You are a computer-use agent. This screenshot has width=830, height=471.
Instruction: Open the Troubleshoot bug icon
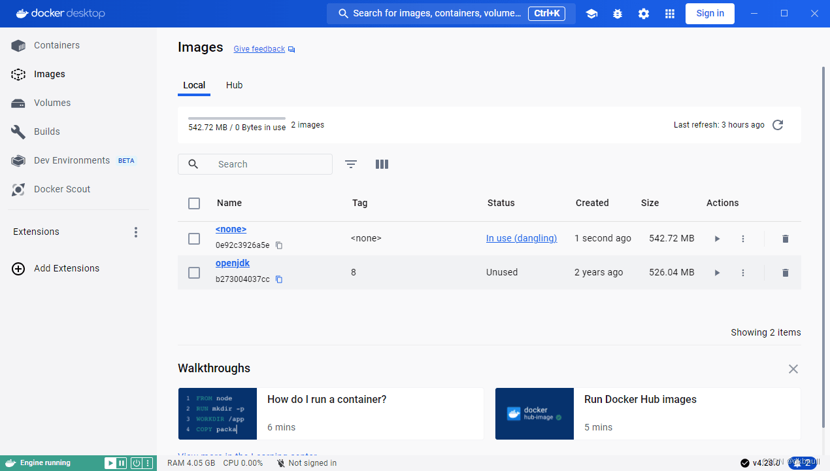tap(618, 14)
